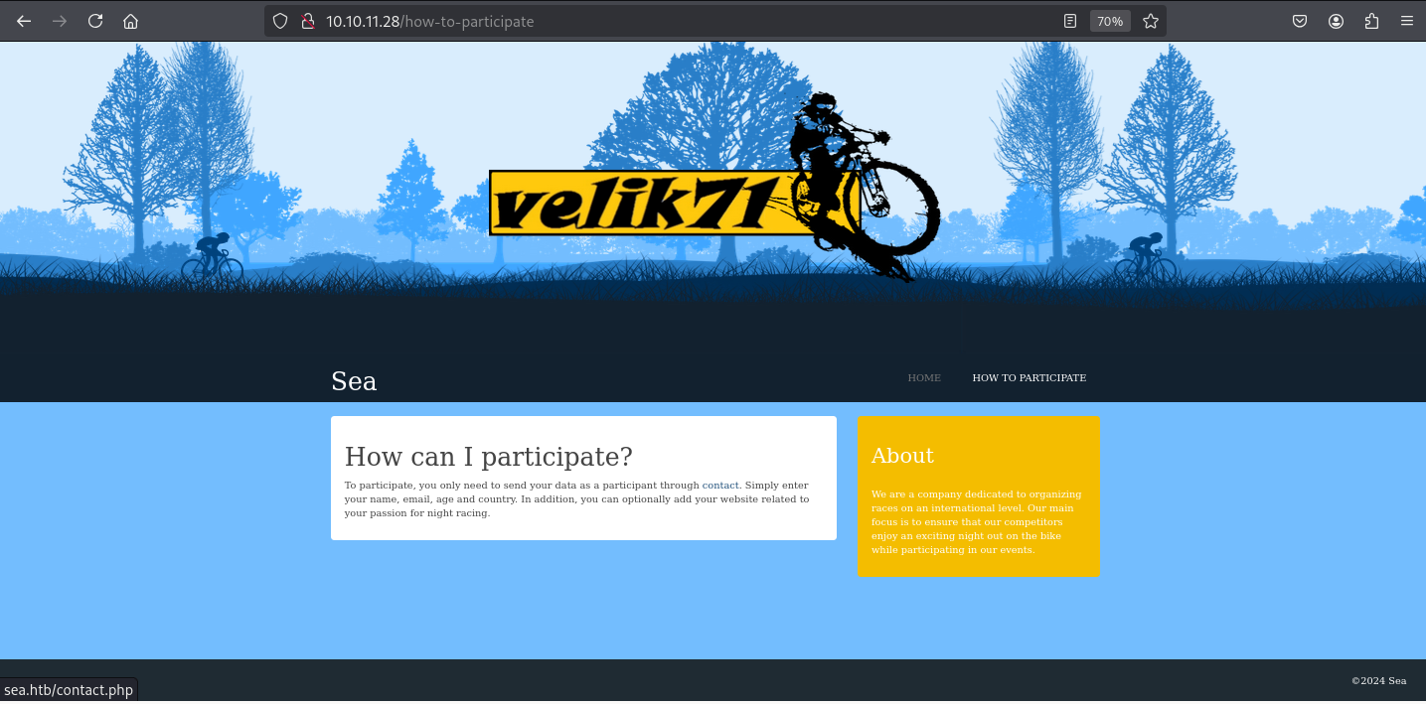Select HOW TO PARTICIPATE navigation item
The height and width of the screenshot is (704, 1426).
click(x=1030, y=378)
